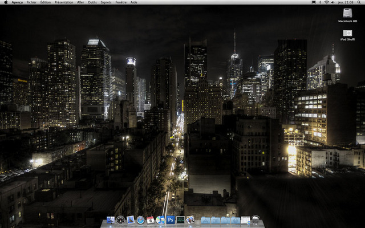Launch Dashboard from the Dock
The image size is (365, 228).
point(120,220)
